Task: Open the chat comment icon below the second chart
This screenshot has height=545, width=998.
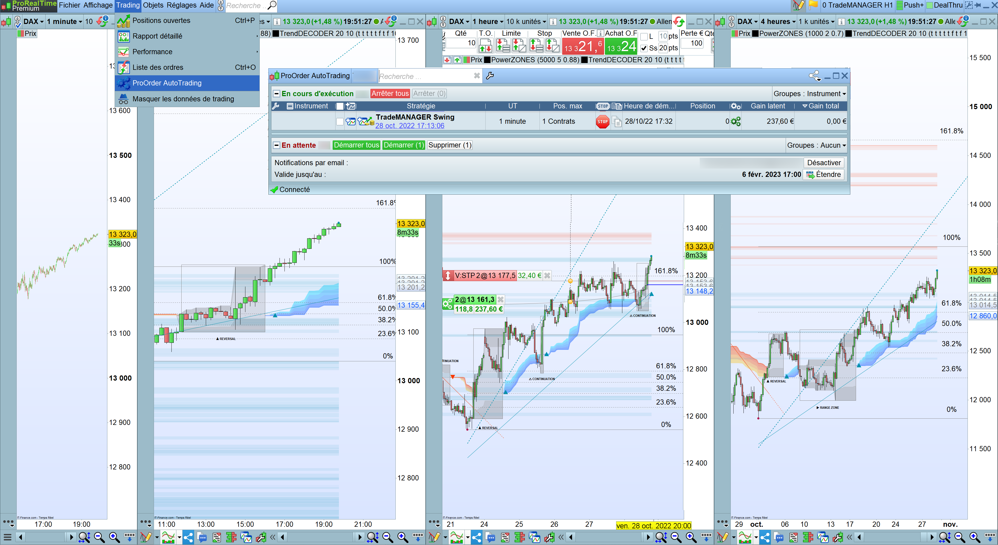Action: click(x=202, y=537)
